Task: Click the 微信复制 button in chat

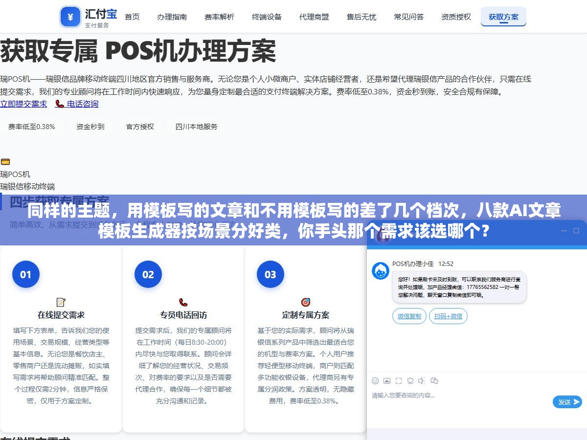Action: pyautogui.click(x=409, y=316)
